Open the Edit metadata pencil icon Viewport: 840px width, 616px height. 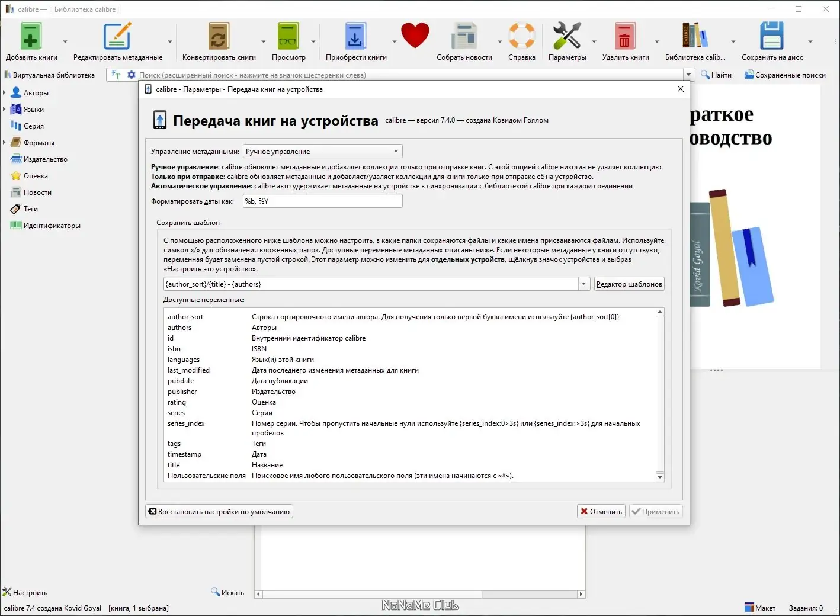tap(117, 36)
